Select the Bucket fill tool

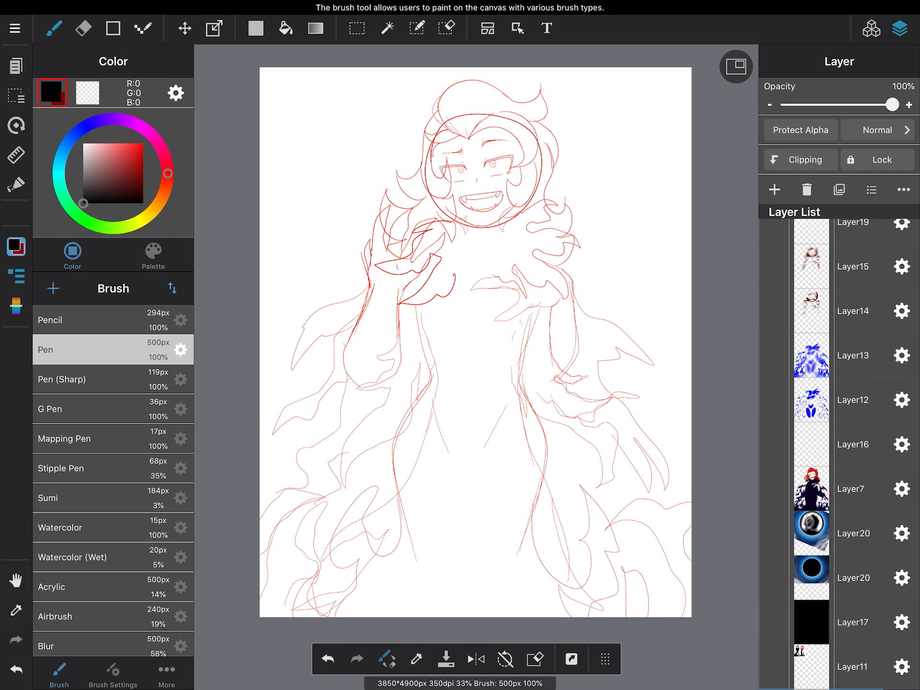click(286, 28)
